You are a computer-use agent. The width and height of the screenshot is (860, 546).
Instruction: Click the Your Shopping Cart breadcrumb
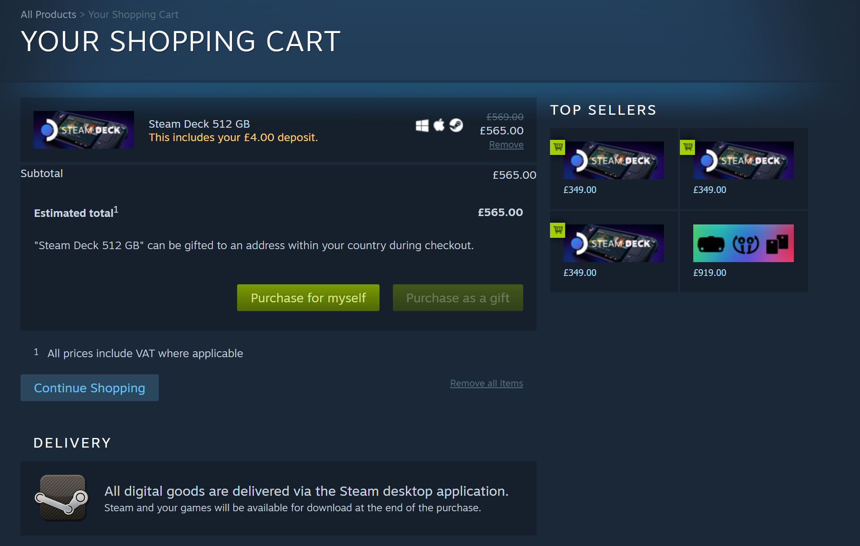point(133,15)
